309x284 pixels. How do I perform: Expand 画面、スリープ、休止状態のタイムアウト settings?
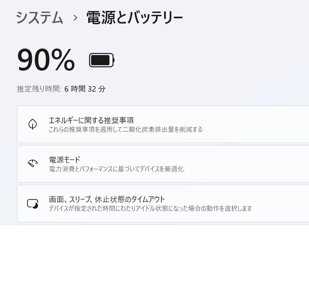coord(162,203)
